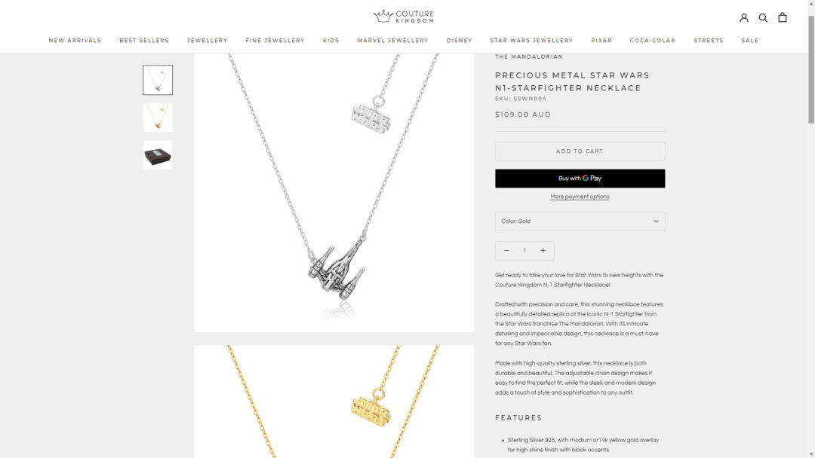The width and height of the screenshot is (815, 458).
Task: Open the Marvel Jewellery menu
Action: pos(392,41)
